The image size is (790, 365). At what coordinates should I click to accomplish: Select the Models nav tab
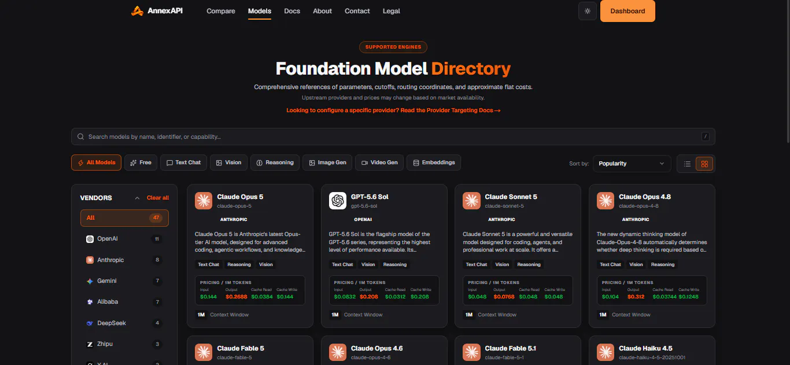tap(260, 11)
